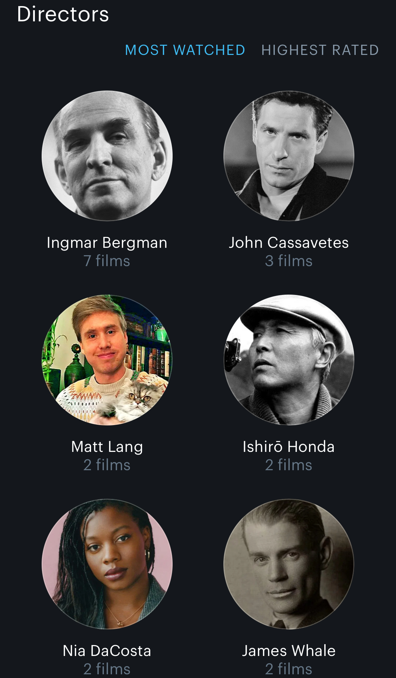View Bergman's 7 films count
This screenshot has height=678, width=396.
pyautogui.click(x=107, y=261)
